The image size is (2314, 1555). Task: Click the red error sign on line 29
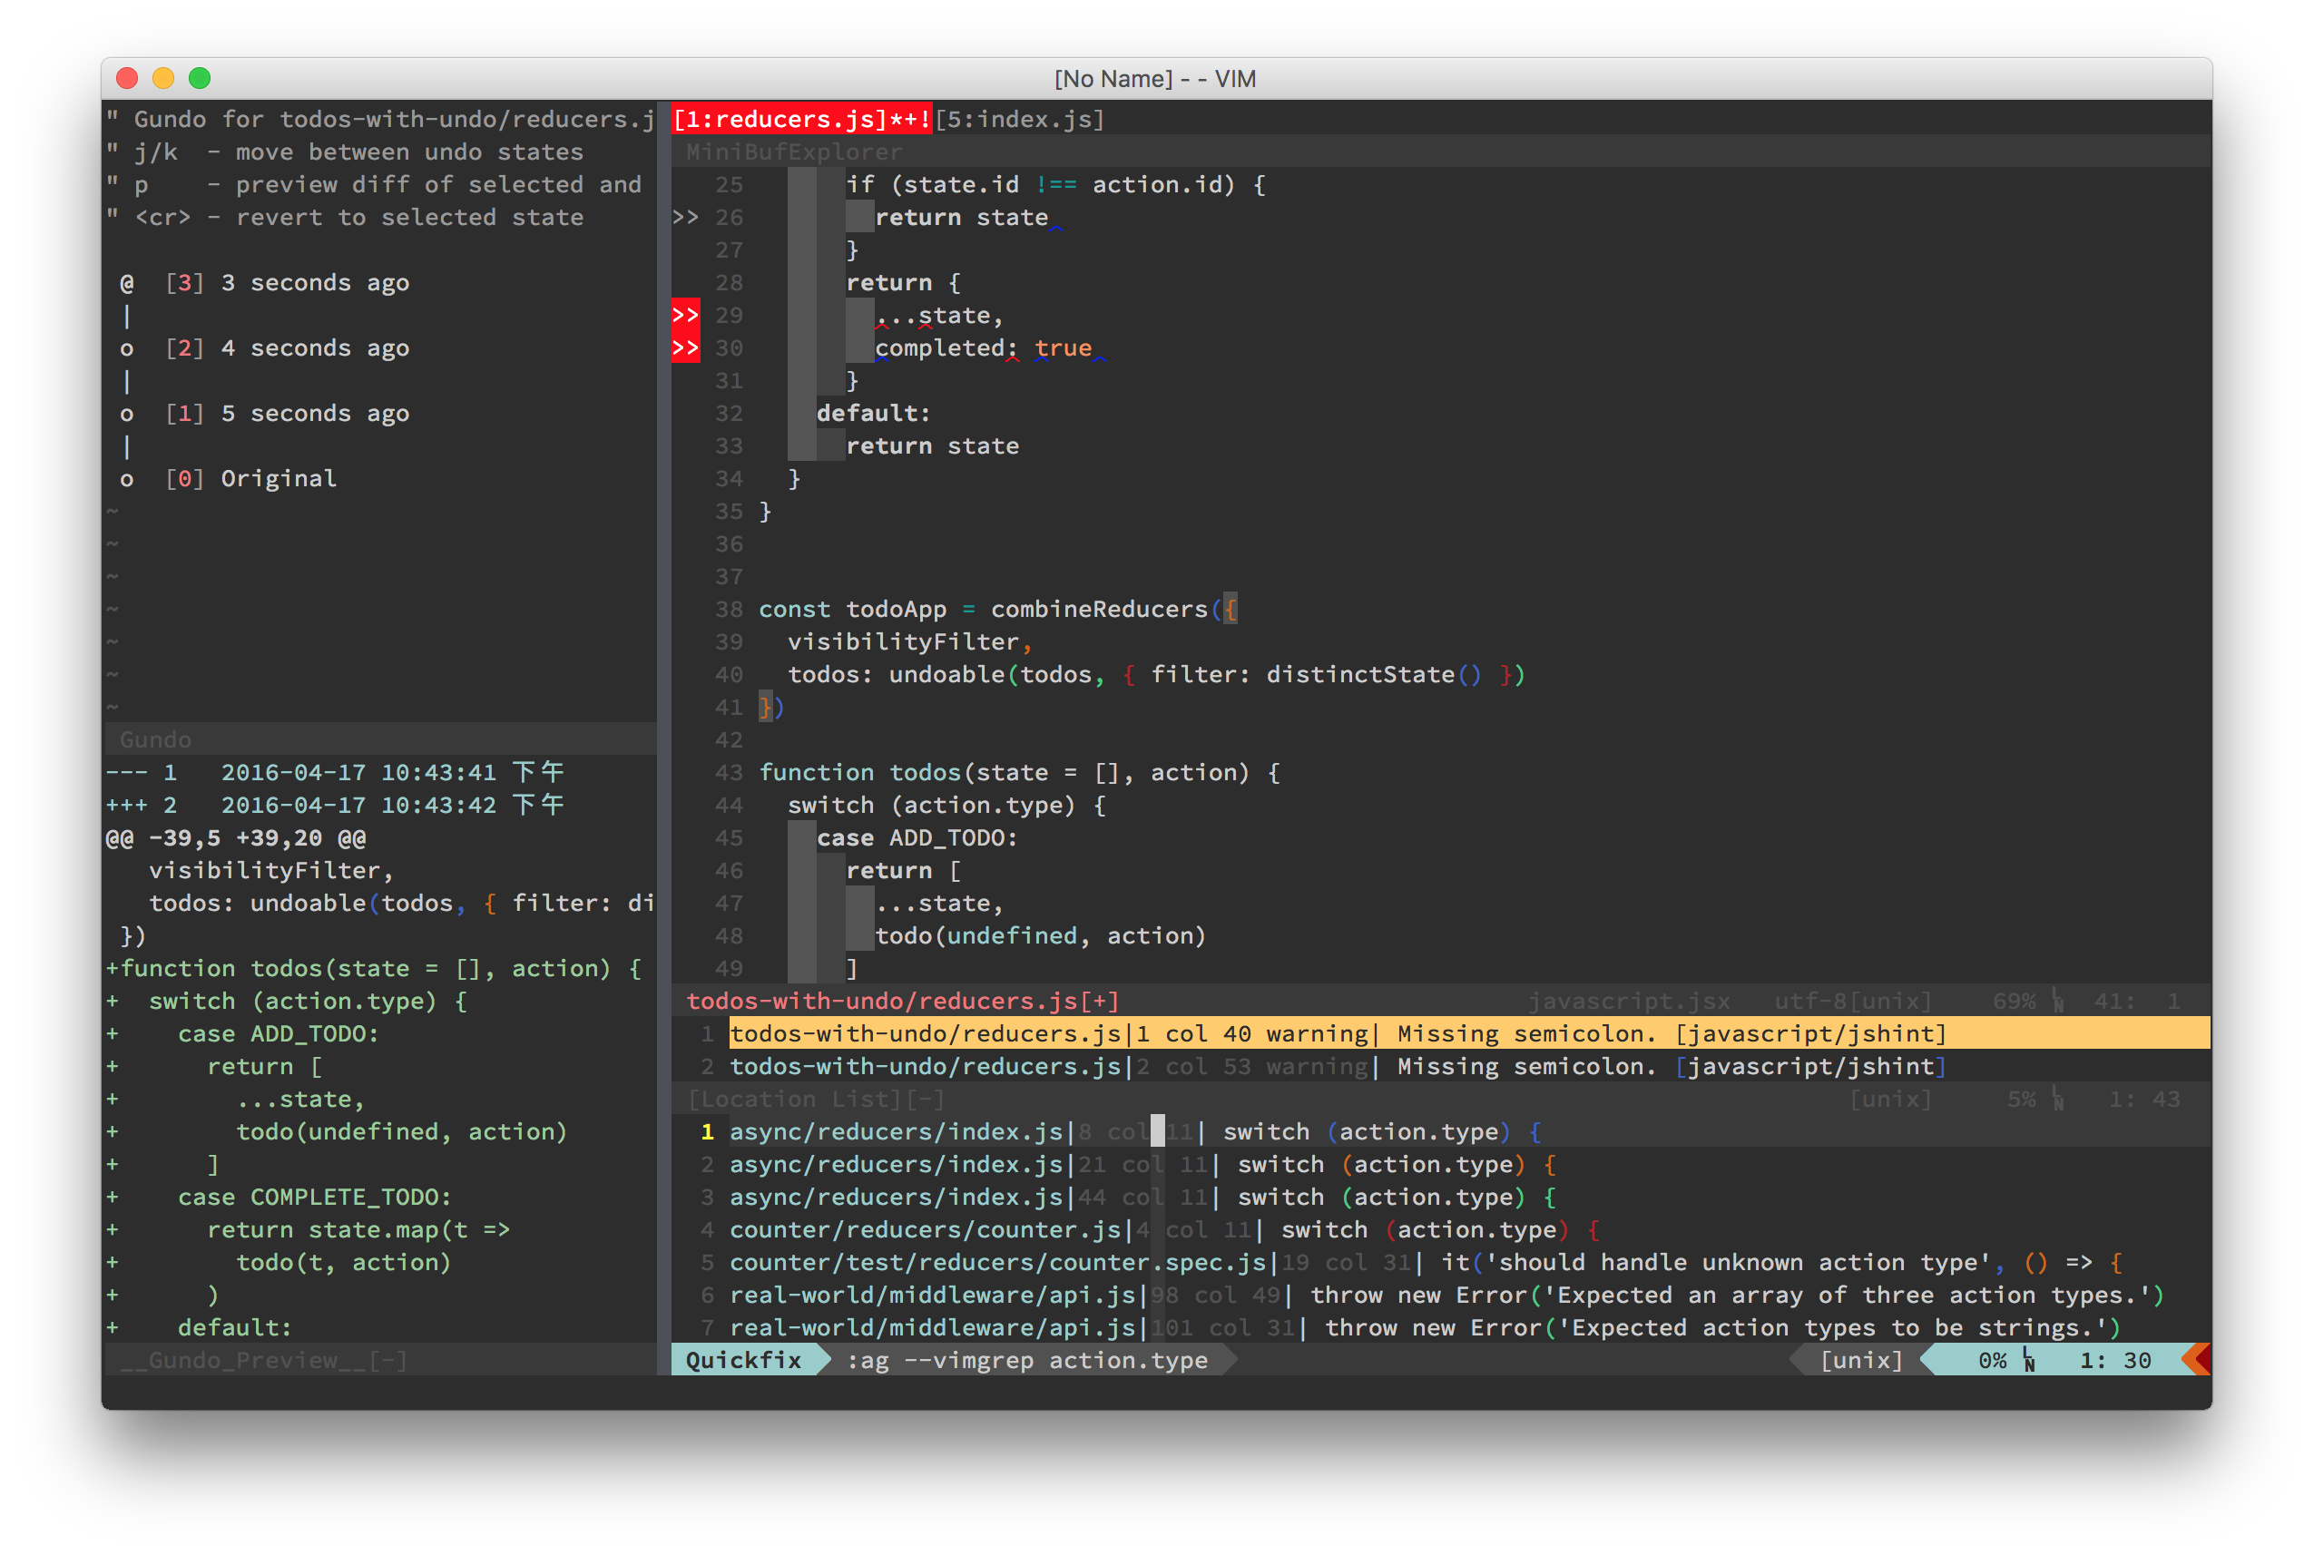point(685,315)
